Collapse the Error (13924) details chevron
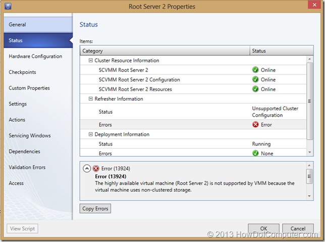The height and width of the screenshot is (242, 325). (87, 169)
